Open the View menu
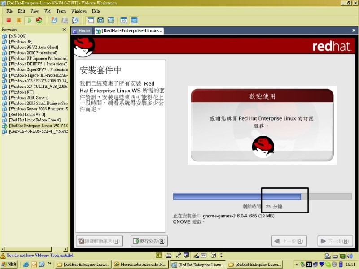This screenshot has height=269, width=359. (35, 11)
